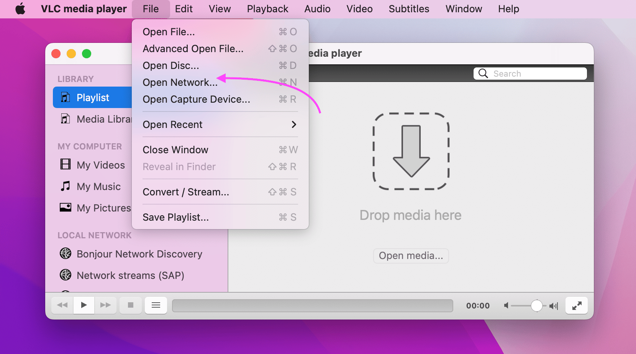Click the next/fast-forward button
This screenshot has width=636, height=354.
click(105, 305)
